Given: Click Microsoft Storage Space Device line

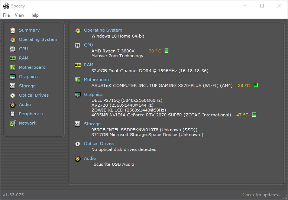Looking at the screenshot, I should click(x=147, y=135).
